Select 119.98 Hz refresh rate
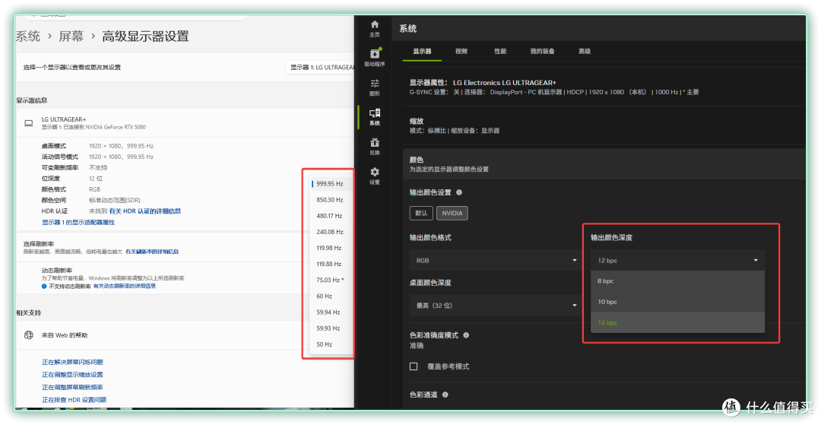The width and height of the screenshot is (821, 425). [x=331, y=248]
